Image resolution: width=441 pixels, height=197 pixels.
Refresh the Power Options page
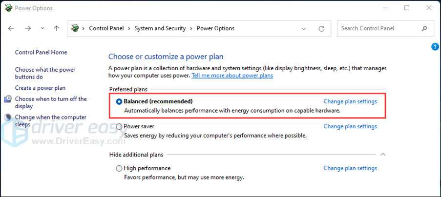(x=321, y=28)
